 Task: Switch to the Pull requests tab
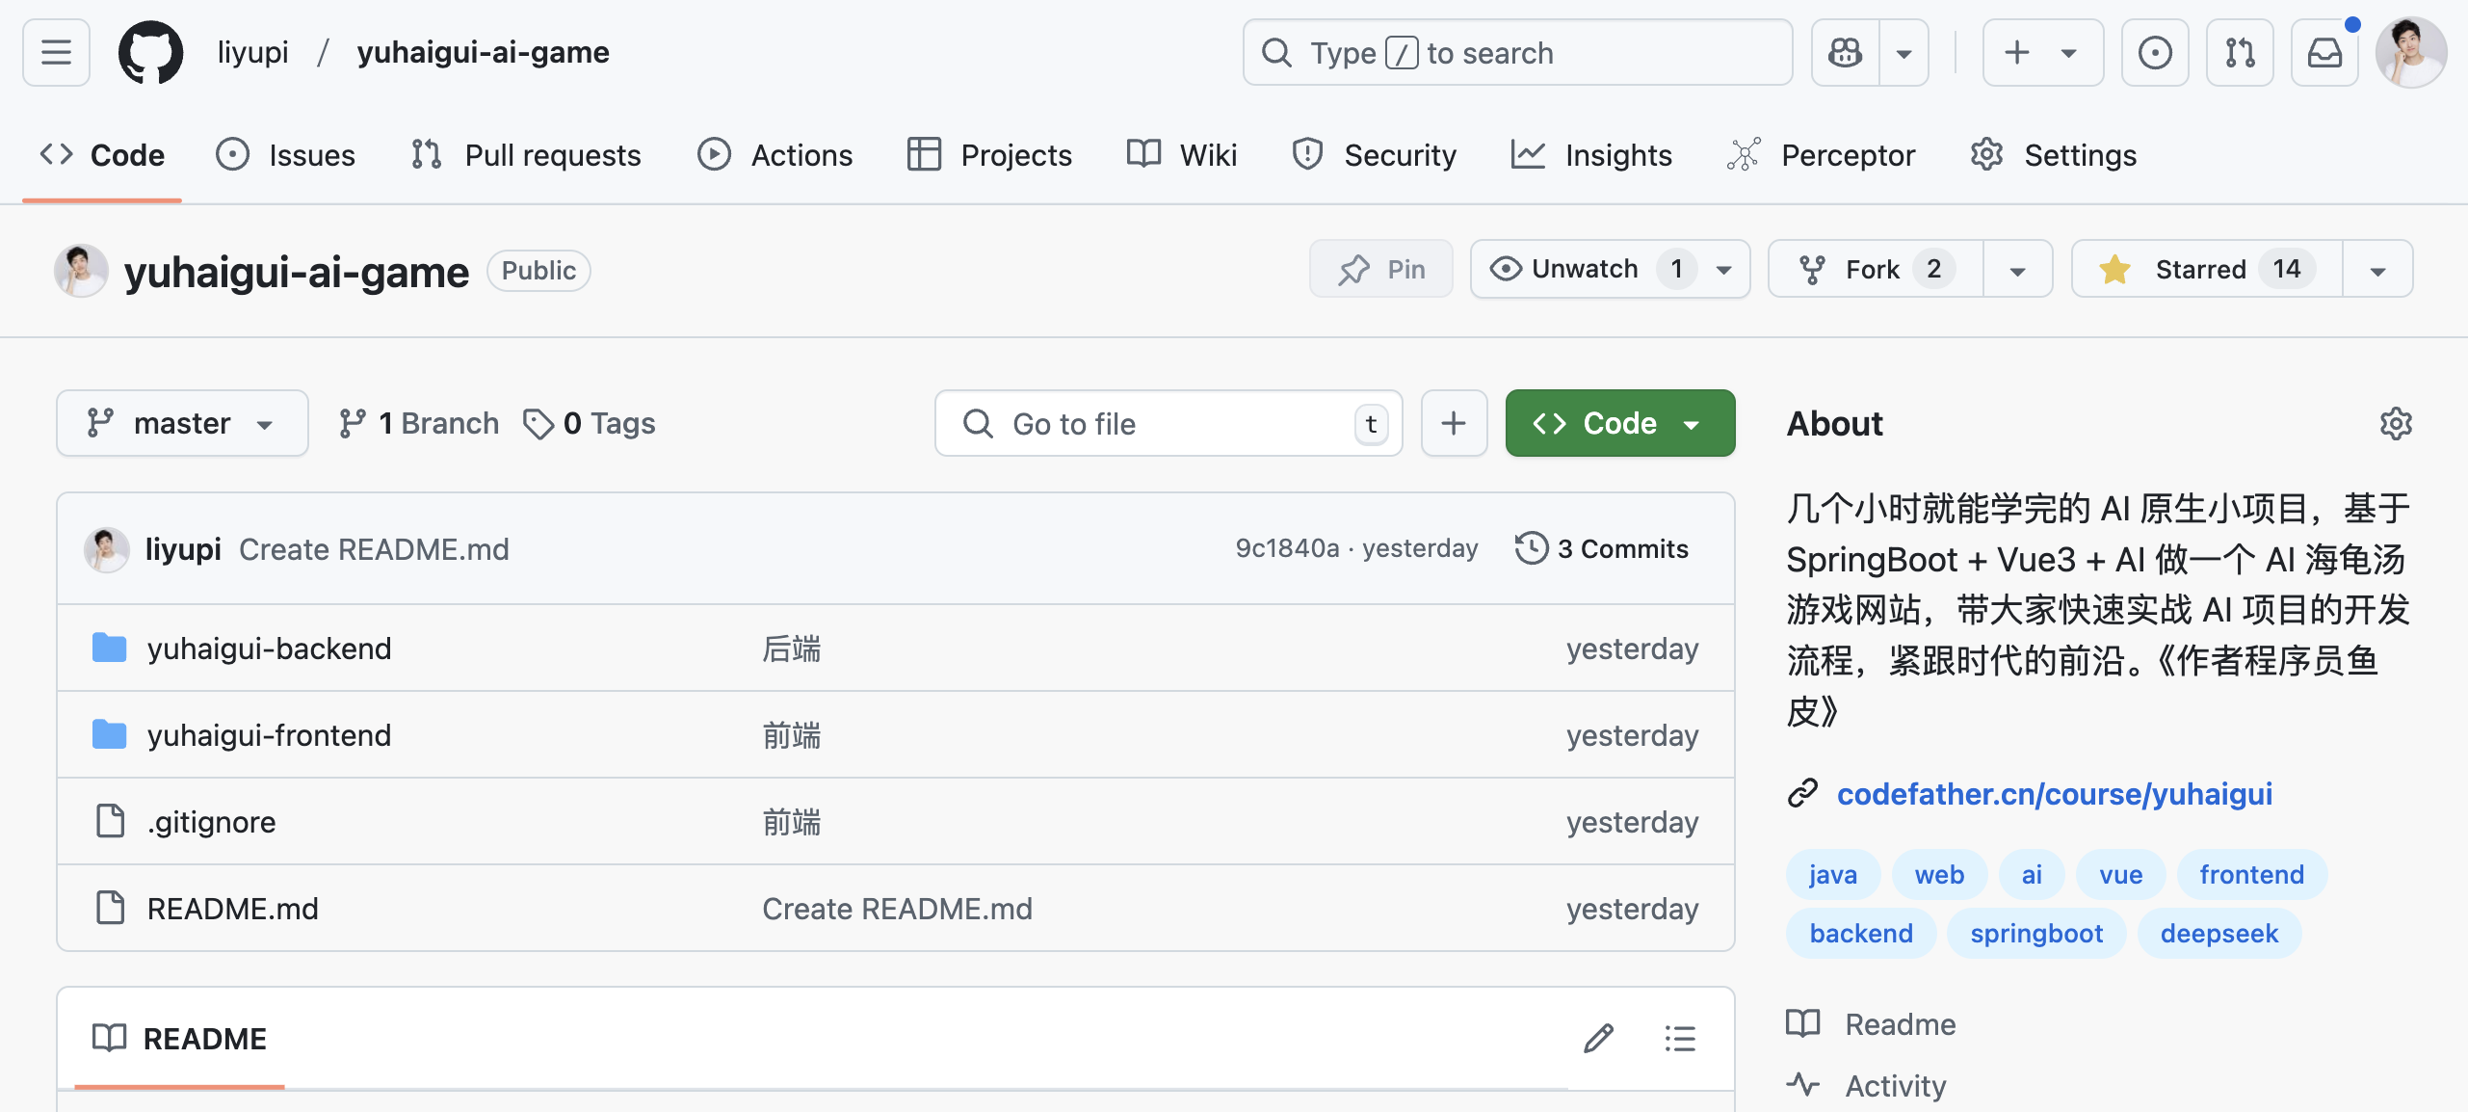pos(526,155)
